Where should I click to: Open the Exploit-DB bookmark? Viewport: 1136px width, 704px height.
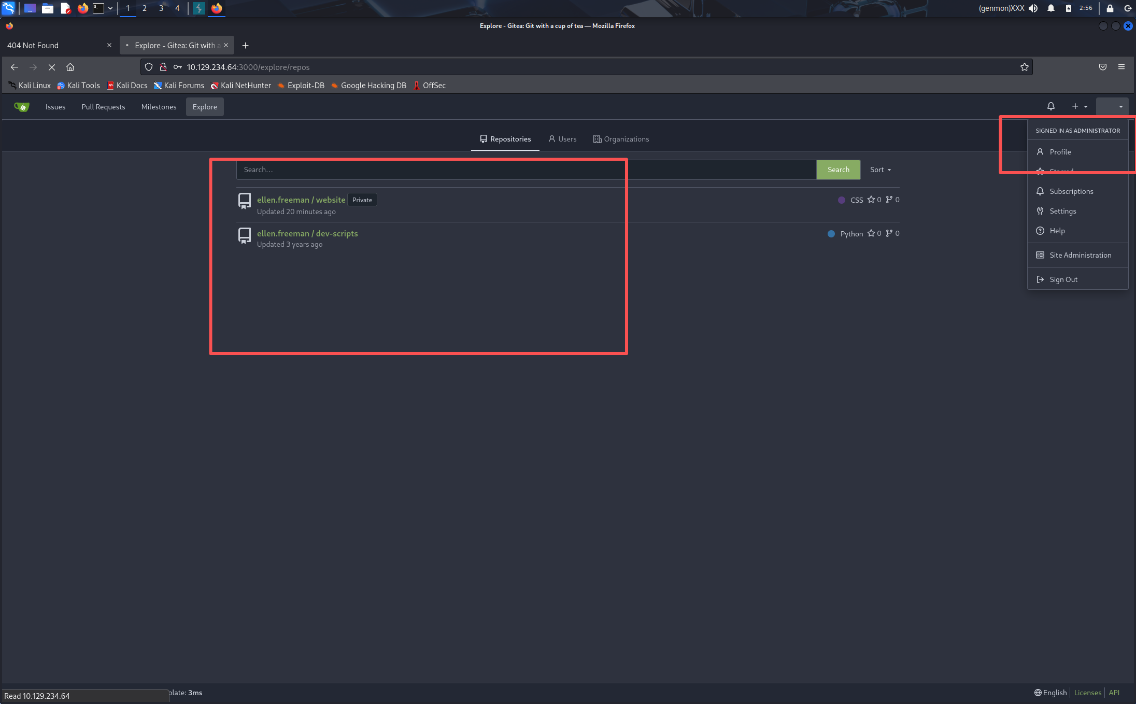(301, 86)
